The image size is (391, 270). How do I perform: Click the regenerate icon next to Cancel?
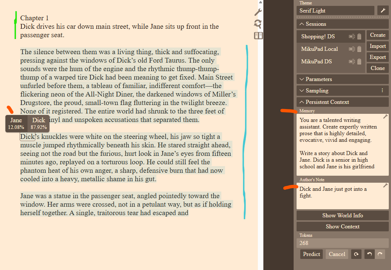(x=356, y=254)
